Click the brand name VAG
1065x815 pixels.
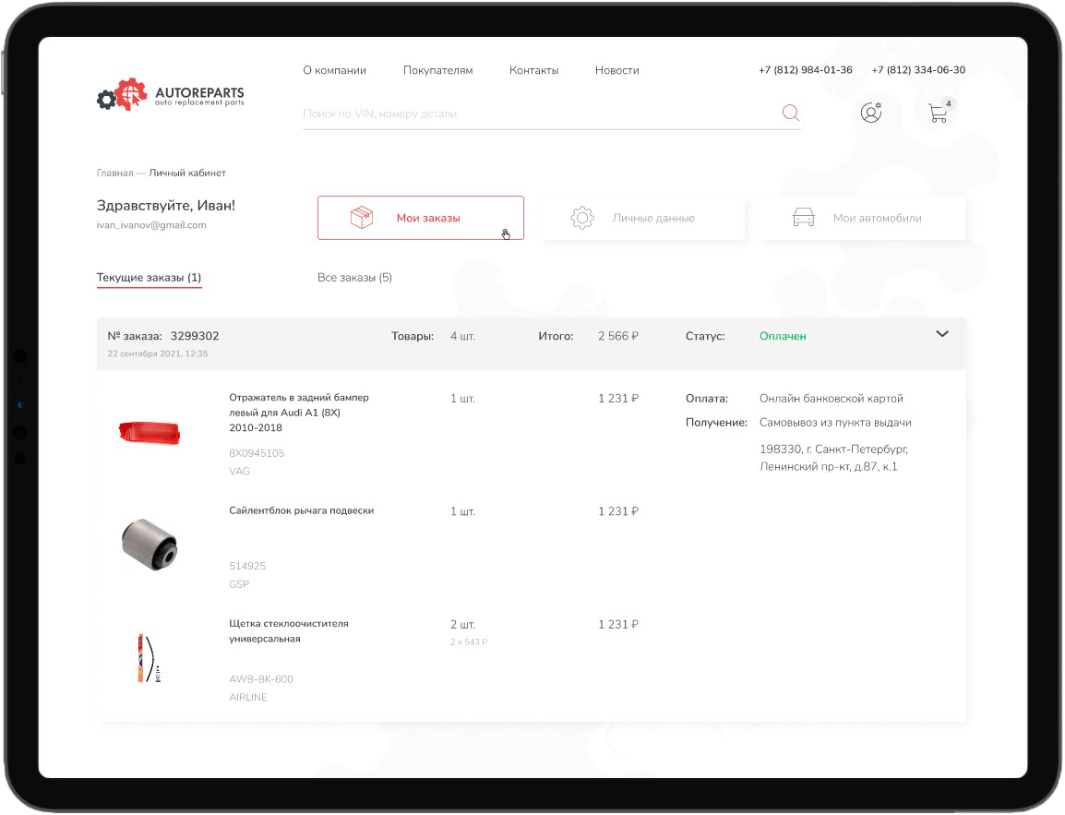coord(239,472)
